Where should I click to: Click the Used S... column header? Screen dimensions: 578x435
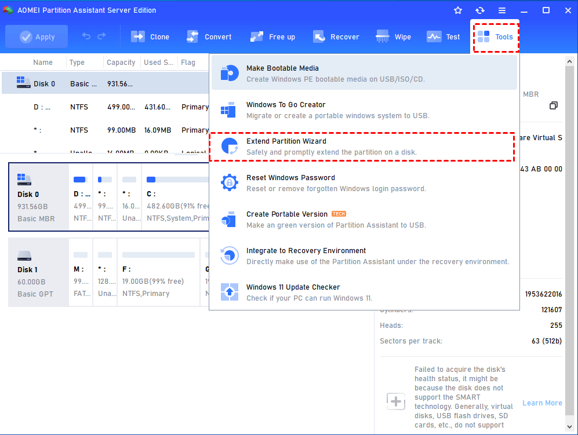coord(158,62)
